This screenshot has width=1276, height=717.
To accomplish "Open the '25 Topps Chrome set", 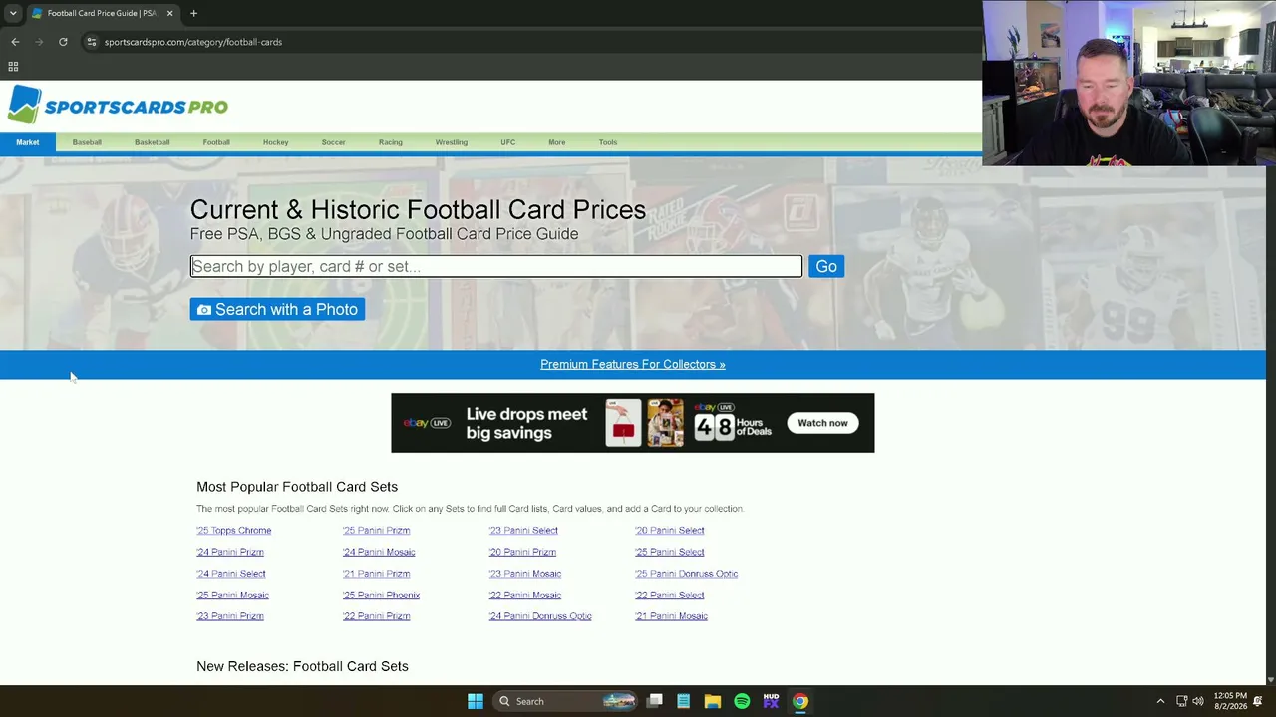I will point(234,531).
